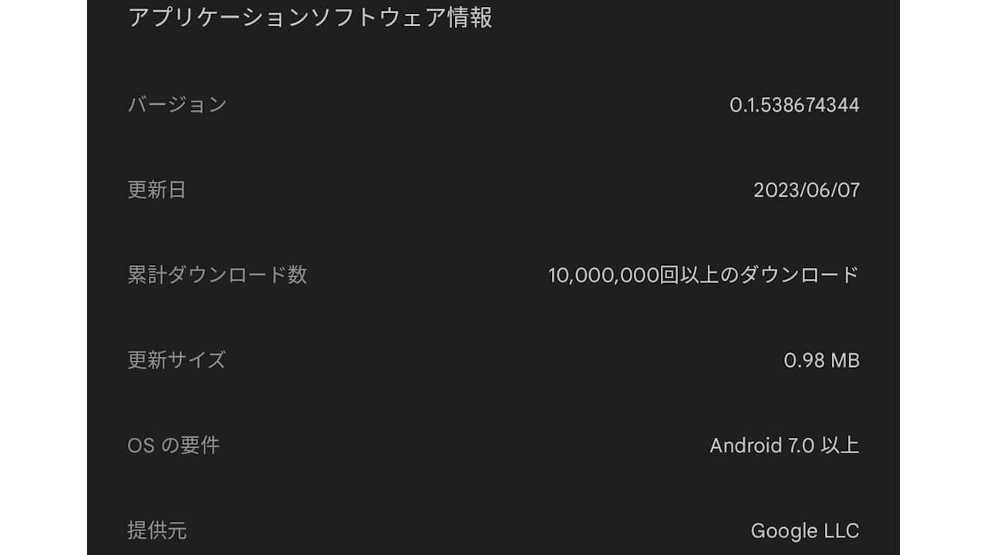Click the Android 7.0 以上 requirement text
The width and height of the screenshot is (987, 555).
(786, 445)
